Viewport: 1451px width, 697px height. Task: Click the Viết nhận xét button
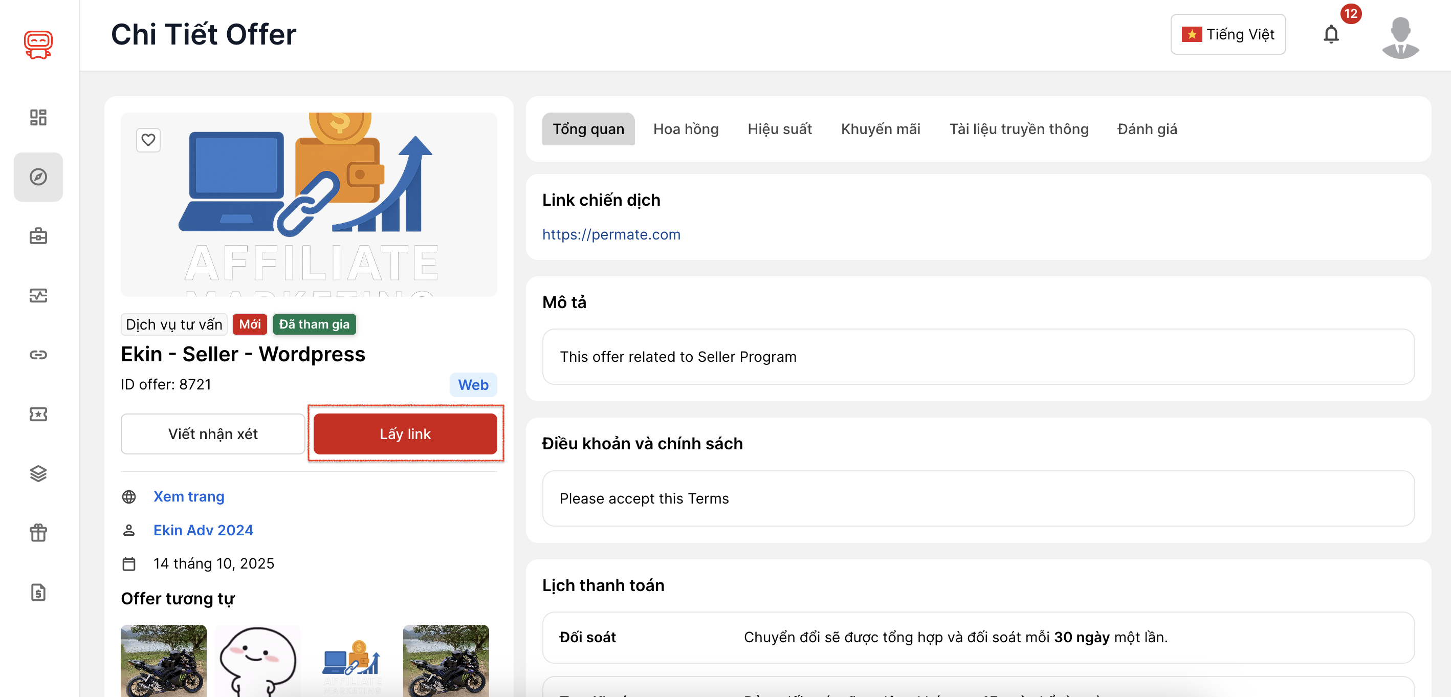pyautogui.click(x=213, y=434)
